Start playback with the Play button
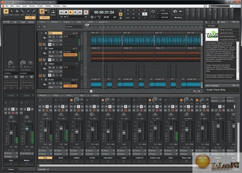 71,12
